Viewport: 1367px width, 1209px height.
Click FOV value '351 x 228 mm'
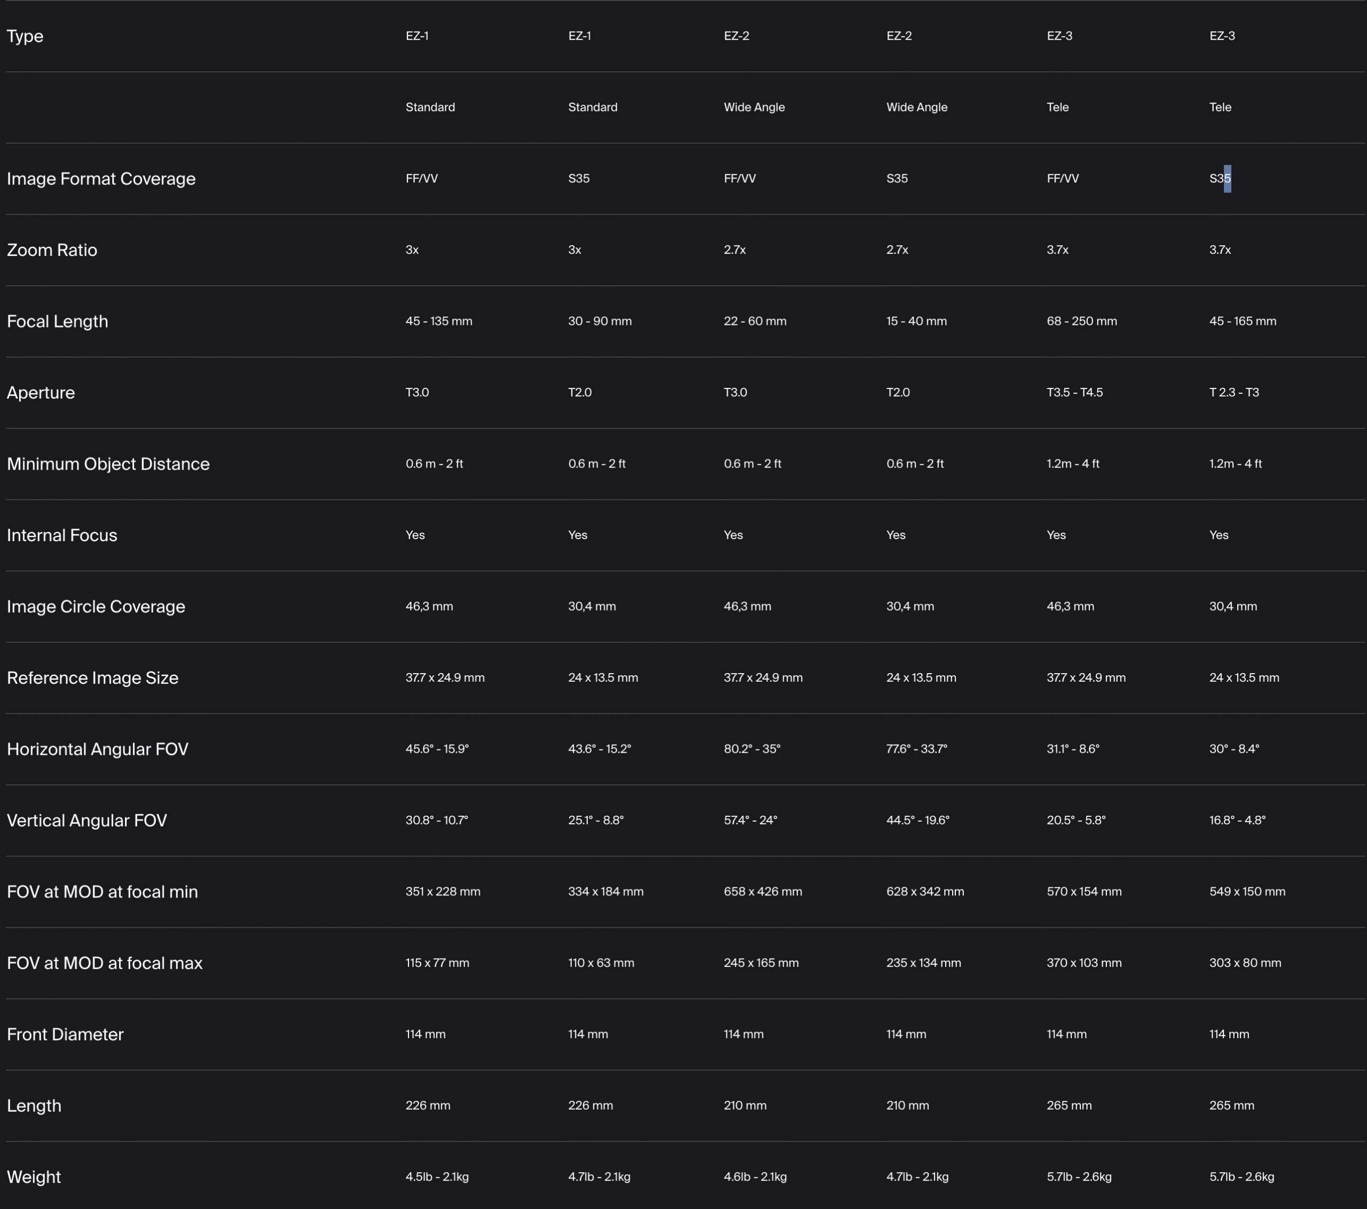point(443,892)
